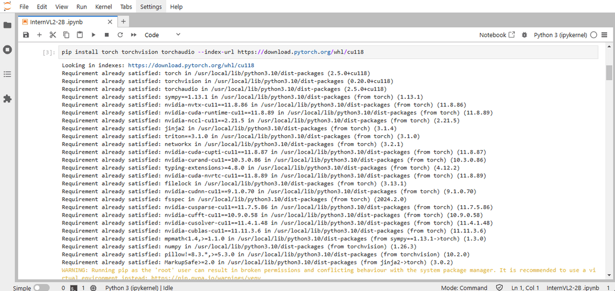Open the right sidebar hamburger menu icon
This screenshot has width=615, height=291.
point(604,35)
